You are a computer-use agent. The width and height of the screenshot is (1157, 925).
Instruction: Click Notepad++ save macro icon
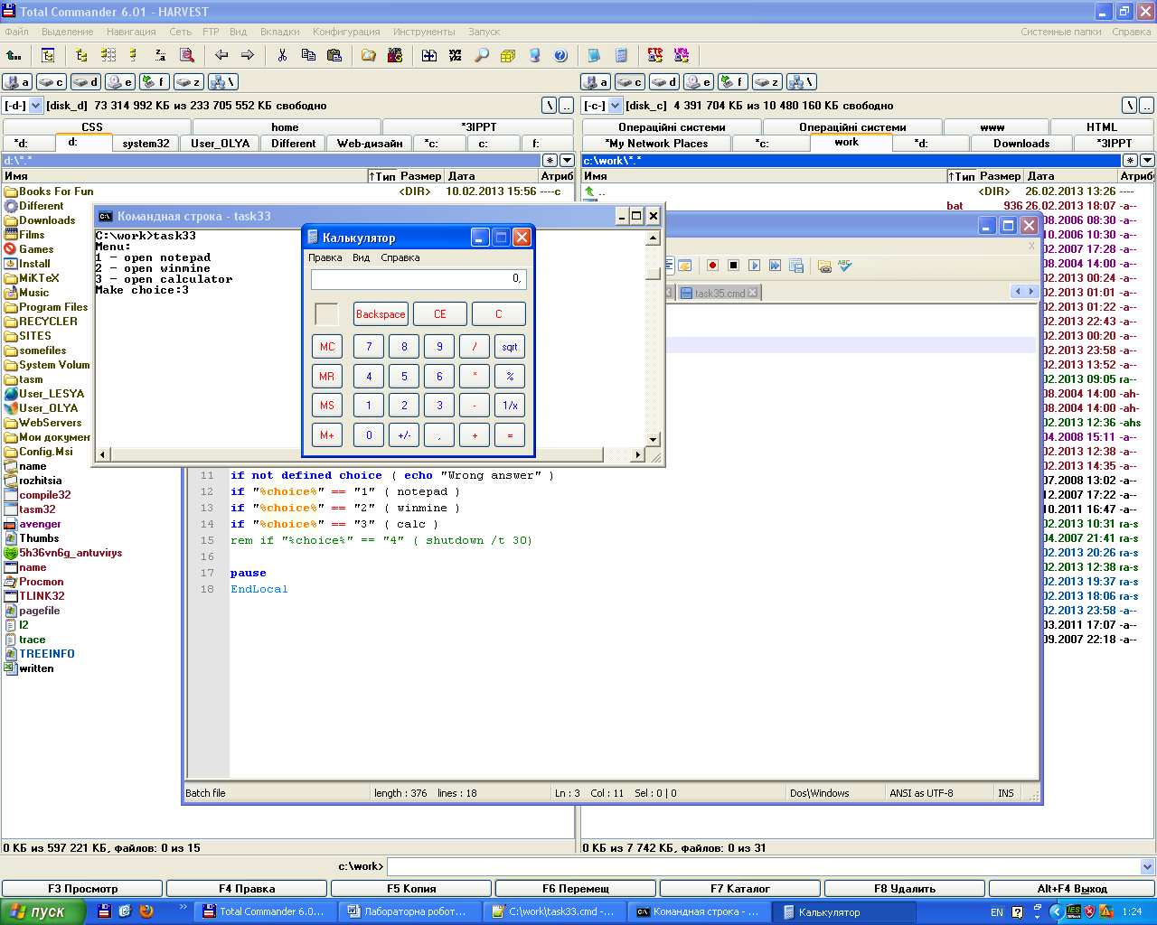[x=796, y=266]
